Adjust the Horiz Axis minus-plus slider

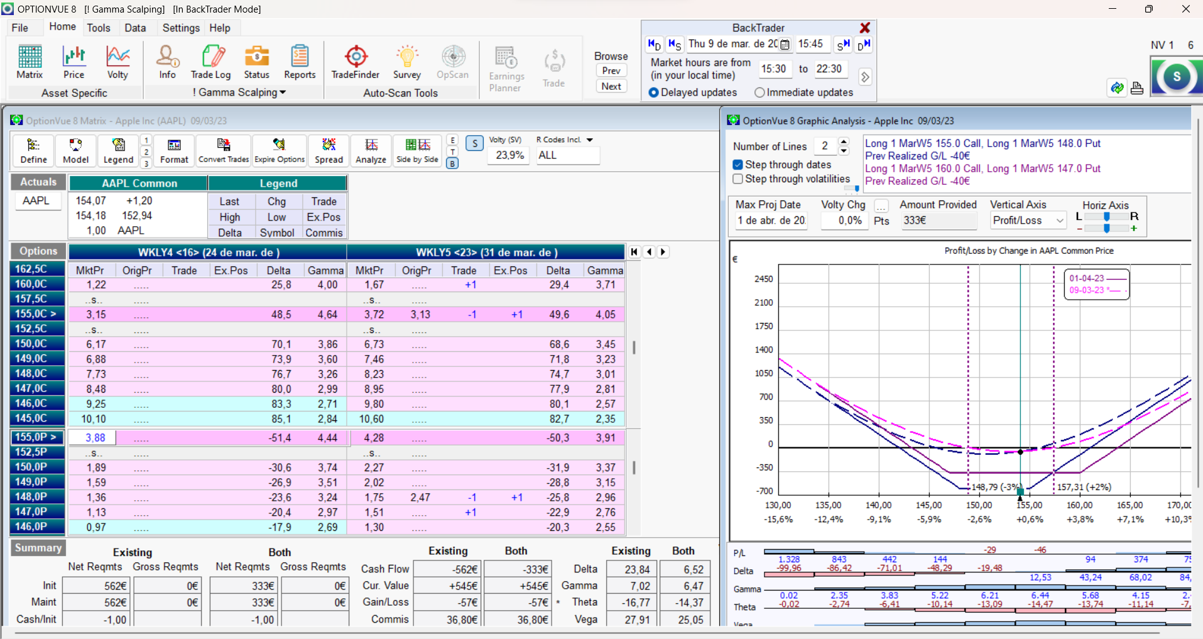(1107, 229)
